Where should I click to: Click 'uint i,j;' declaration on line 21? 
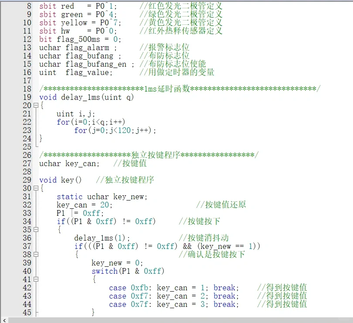(76, 114)
